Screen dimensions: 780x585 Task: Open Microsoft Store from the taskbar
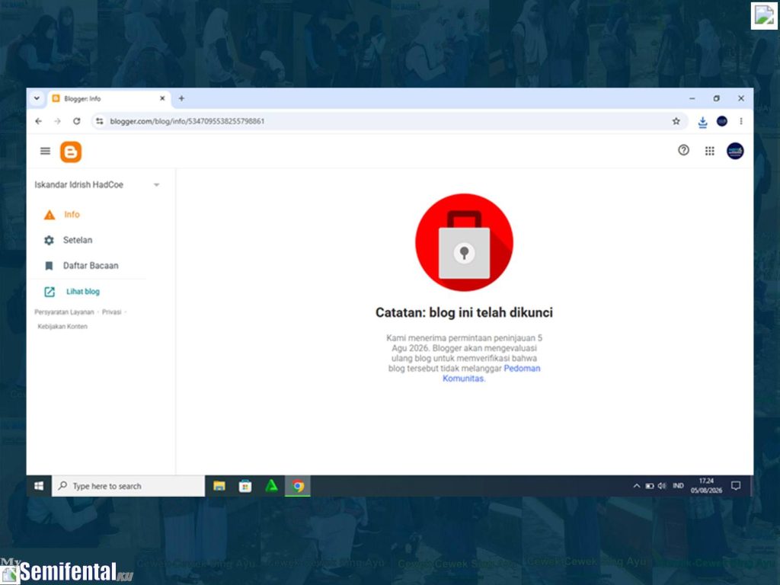tap(245, 486)
